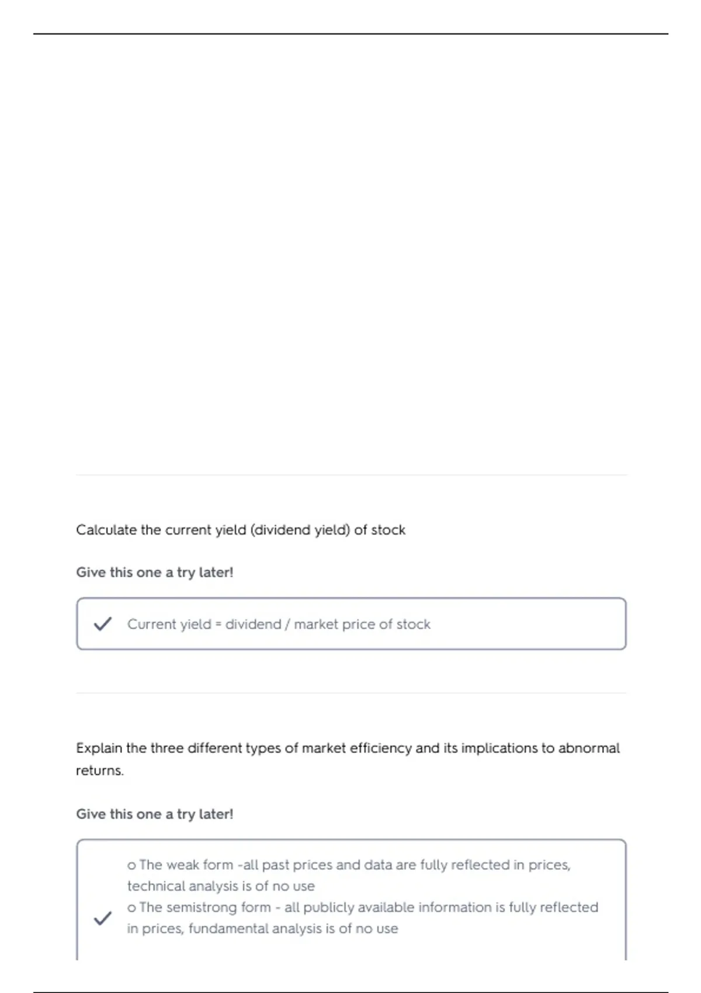Viewport: 701px width, 993px height.
Task: Click the checkmark beside market efficiency answer
Action: point(103,918)
